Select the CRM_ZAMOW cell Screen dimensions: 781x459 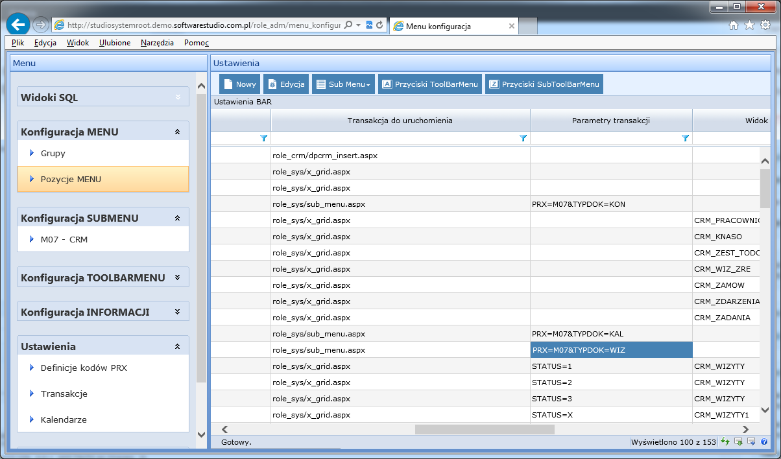tap(727, 285)
